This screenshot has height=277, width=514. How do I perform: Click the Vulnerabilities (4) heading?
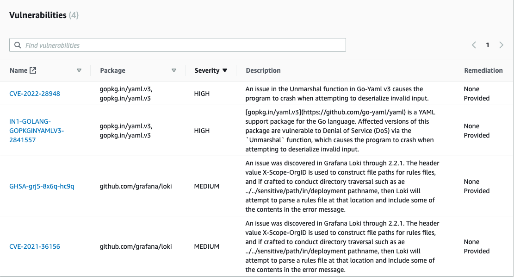[x=44, y=15]
